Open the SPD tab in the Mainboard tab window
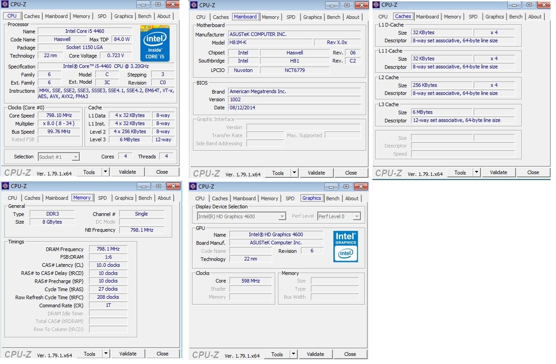The image size is (556, 364). coord(291,17)
